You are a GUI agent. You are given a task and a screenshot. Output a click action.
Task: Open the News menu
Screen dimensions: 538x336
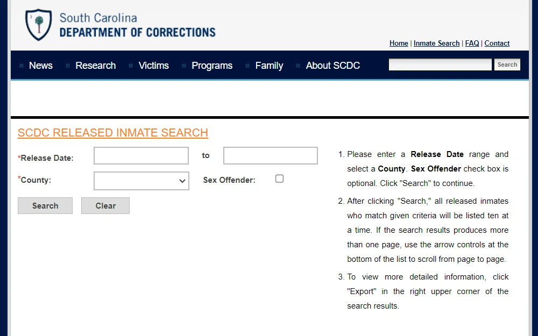click(x=40, y=66)
